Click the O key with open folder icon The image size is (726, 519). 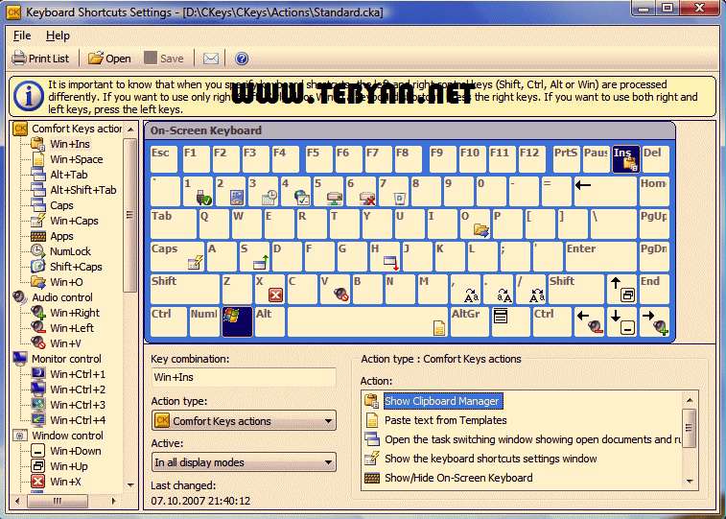(x=475, y=224)
